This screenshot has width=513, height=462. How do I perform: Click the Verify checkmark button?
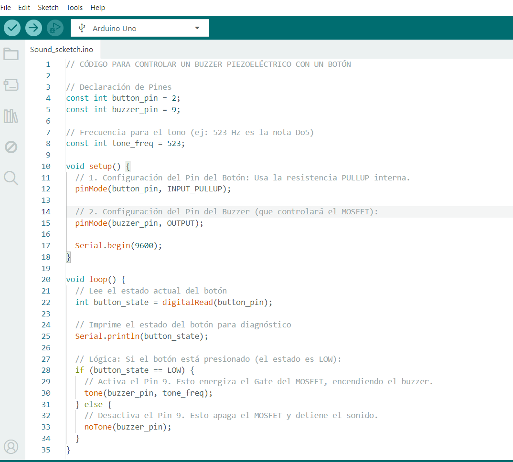click(x=12, y=28)
